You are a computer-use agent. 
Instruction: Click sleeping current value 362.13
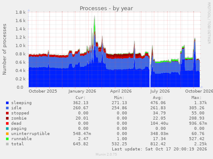[81, 103]
